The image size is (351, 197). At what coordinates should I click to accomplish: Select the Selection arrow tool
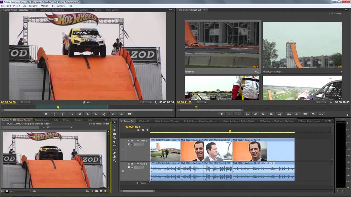click(x=115, y=122)
